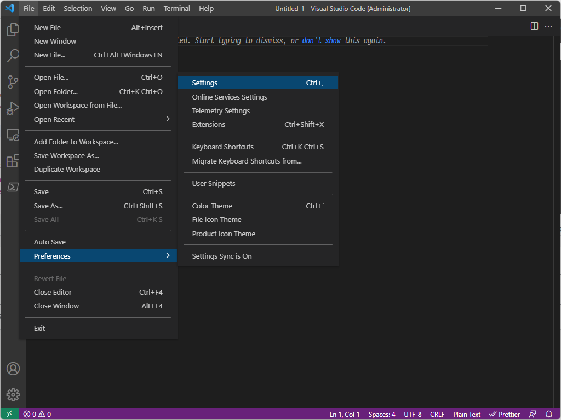Choose Close Editor

point(98,292)
